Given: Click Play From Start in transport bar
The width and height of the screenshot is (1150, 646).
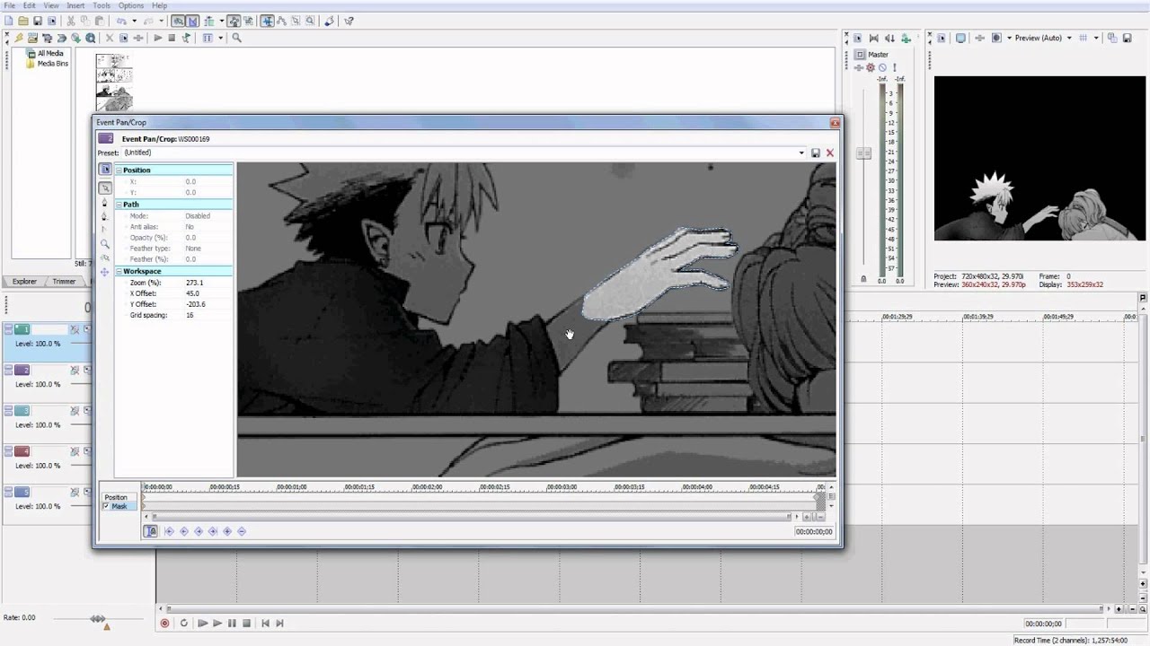Looking at the screenshot, I should click(x=202, y=623).
